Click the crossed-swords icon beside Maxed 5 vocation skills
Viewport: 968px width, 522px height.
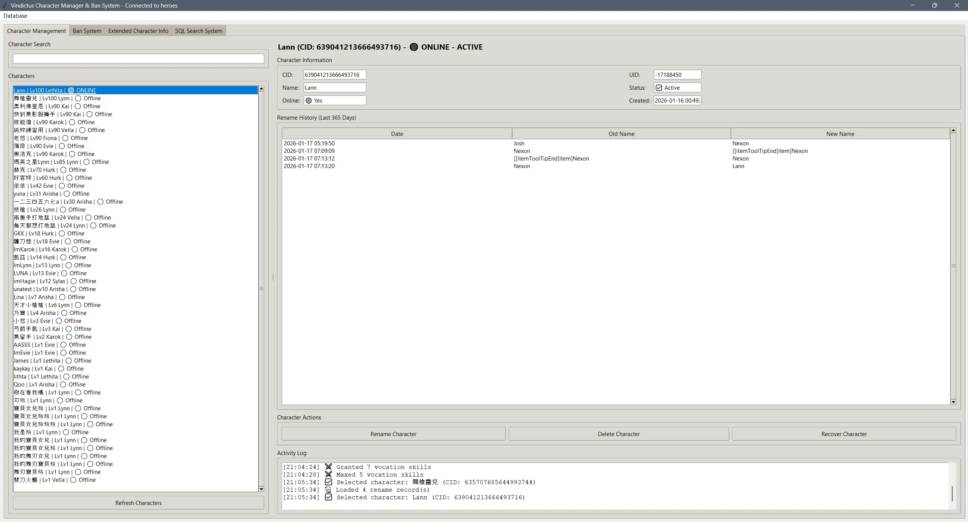pos(329,474)
